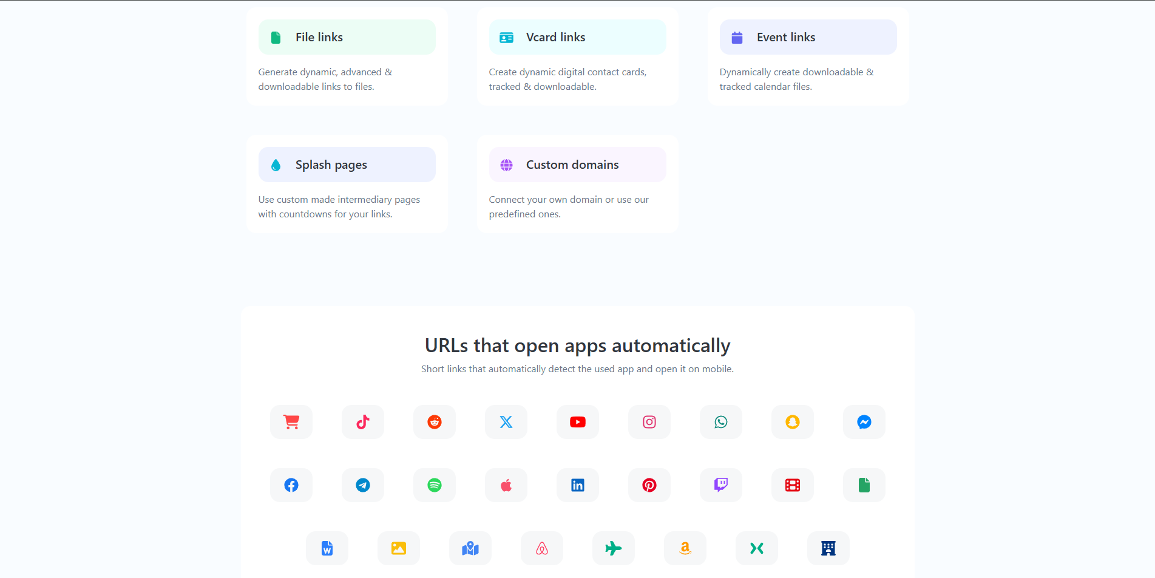Screen dimensions: 1155x578
Task: Open the Amazon app icon
Action: pos(685,548)
